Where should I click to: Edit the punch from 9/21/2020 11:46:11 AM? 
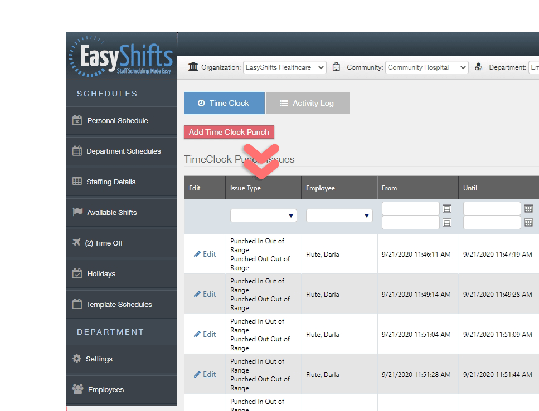205,254
